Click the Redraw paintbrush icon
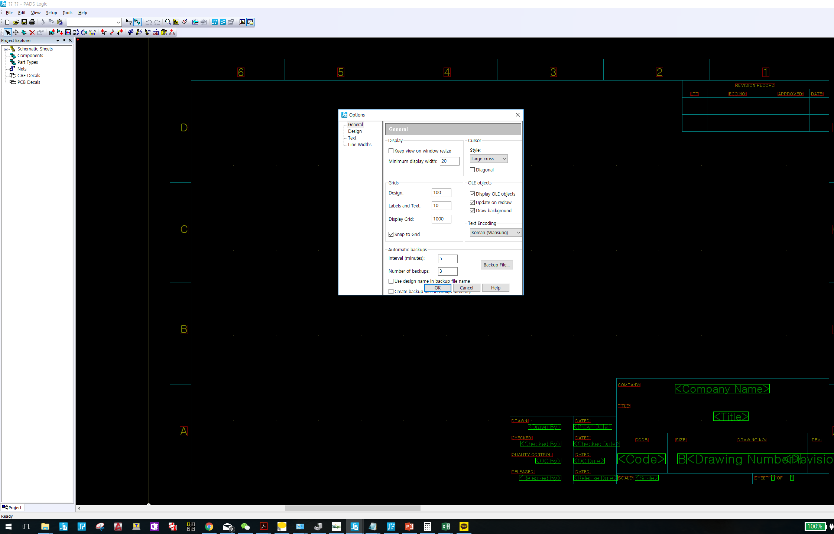This screenshot has width=834, height=534. point(184,22)
